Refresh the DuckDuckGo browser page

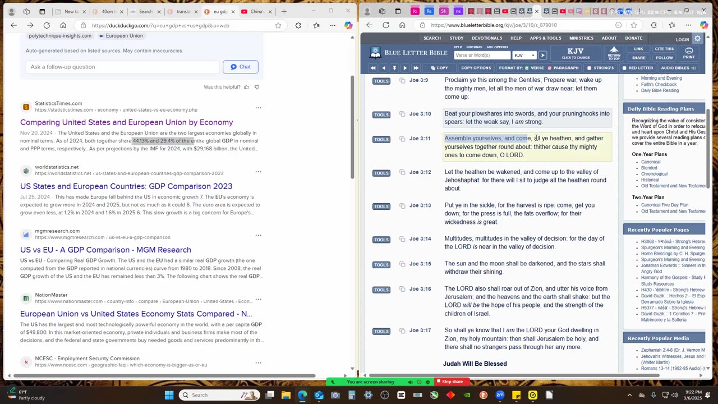47,25
